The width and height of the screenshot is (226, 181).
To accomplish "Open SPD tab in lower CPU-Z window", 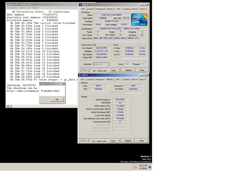I will pyautogui.click(x=118, y=79).
